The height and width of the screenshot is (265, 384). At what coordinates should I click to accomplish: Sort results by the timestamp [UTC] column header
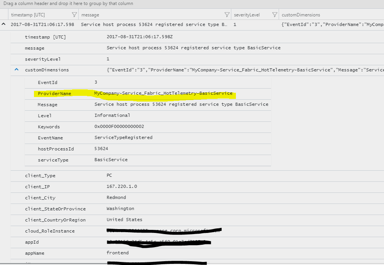tap(27, 14)
